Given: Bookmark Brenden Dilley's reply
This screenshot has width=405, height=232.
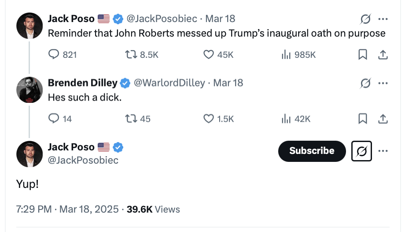Looking at the screenshot, I should tap(363, 119).
